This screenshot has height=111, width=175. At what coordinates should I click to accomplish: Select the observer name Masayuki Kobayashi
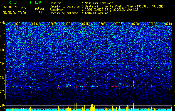click(x=100, y=3)
